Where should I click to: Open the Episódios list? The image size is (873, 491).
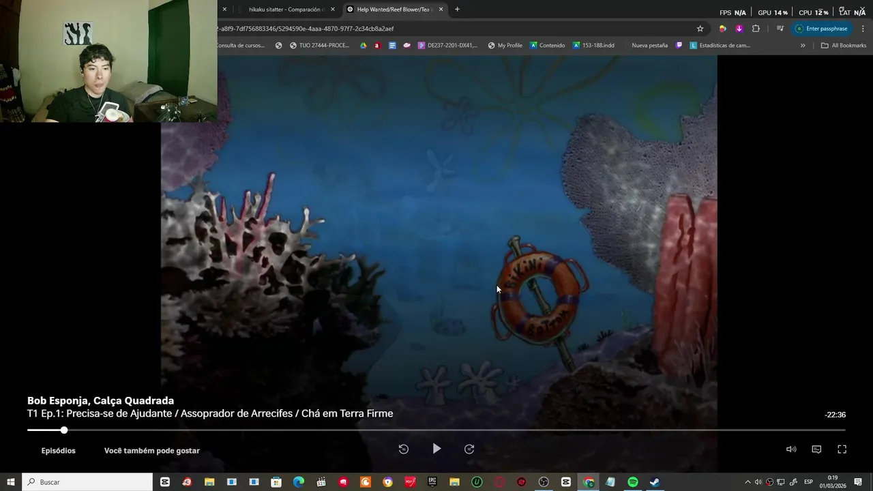[58, 451]
